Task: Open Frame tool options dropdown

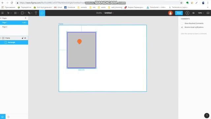Action: 18,13
